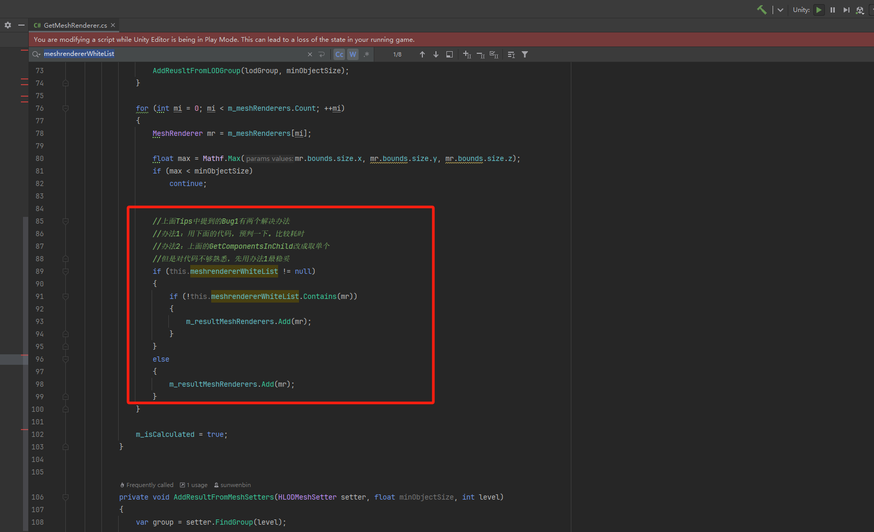874x532 pixels.
Task: Toggle Match Case in the search bar
Action: click(339, 54)
